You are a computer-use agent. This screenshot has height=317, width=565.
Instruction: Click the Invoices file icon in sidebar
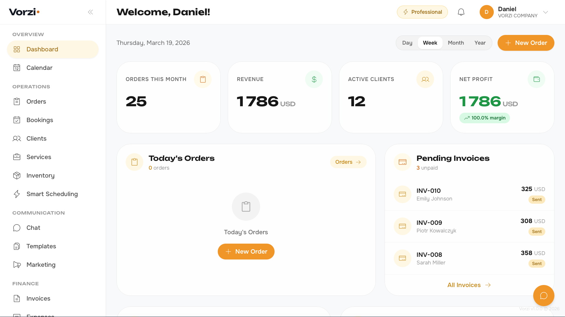tap(17, 299)
